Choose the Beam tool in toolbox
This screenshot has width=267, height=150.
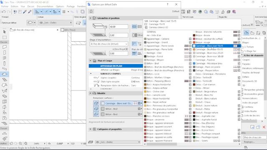pyautogui.click(x=5, y=69)
